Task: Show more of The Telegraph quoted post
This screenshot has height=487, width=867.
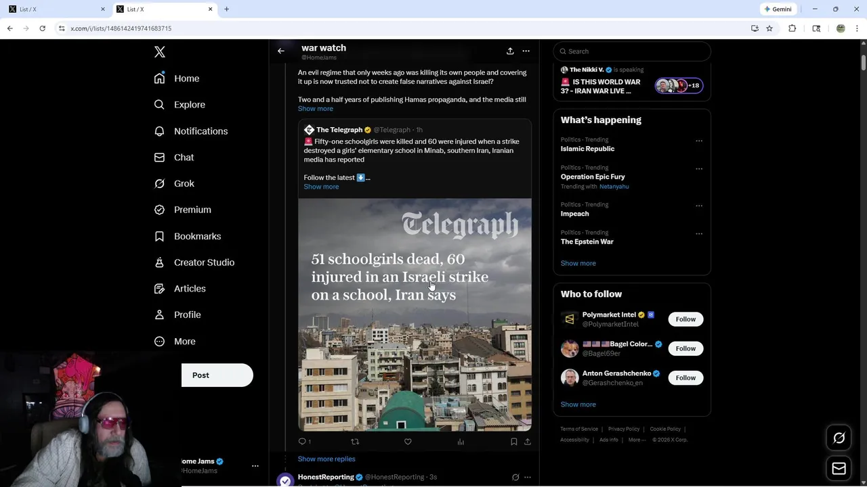Action: coord(321,187)
